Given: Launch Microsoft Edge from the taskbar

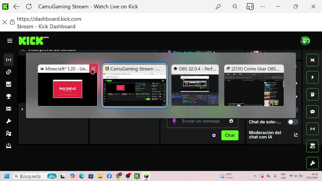Looking at the screenshot, I should click(x=82, y=176).
